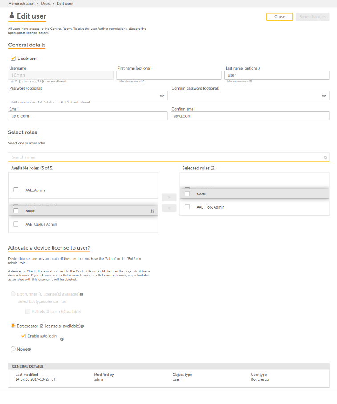The image size is (337, 404).
Task: Open Users breadcrumb link
Action: [x=46, y=4]
